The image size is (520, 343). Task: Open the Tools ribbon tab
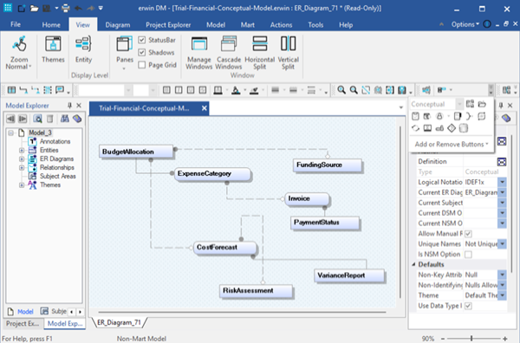tap(315, 25)
